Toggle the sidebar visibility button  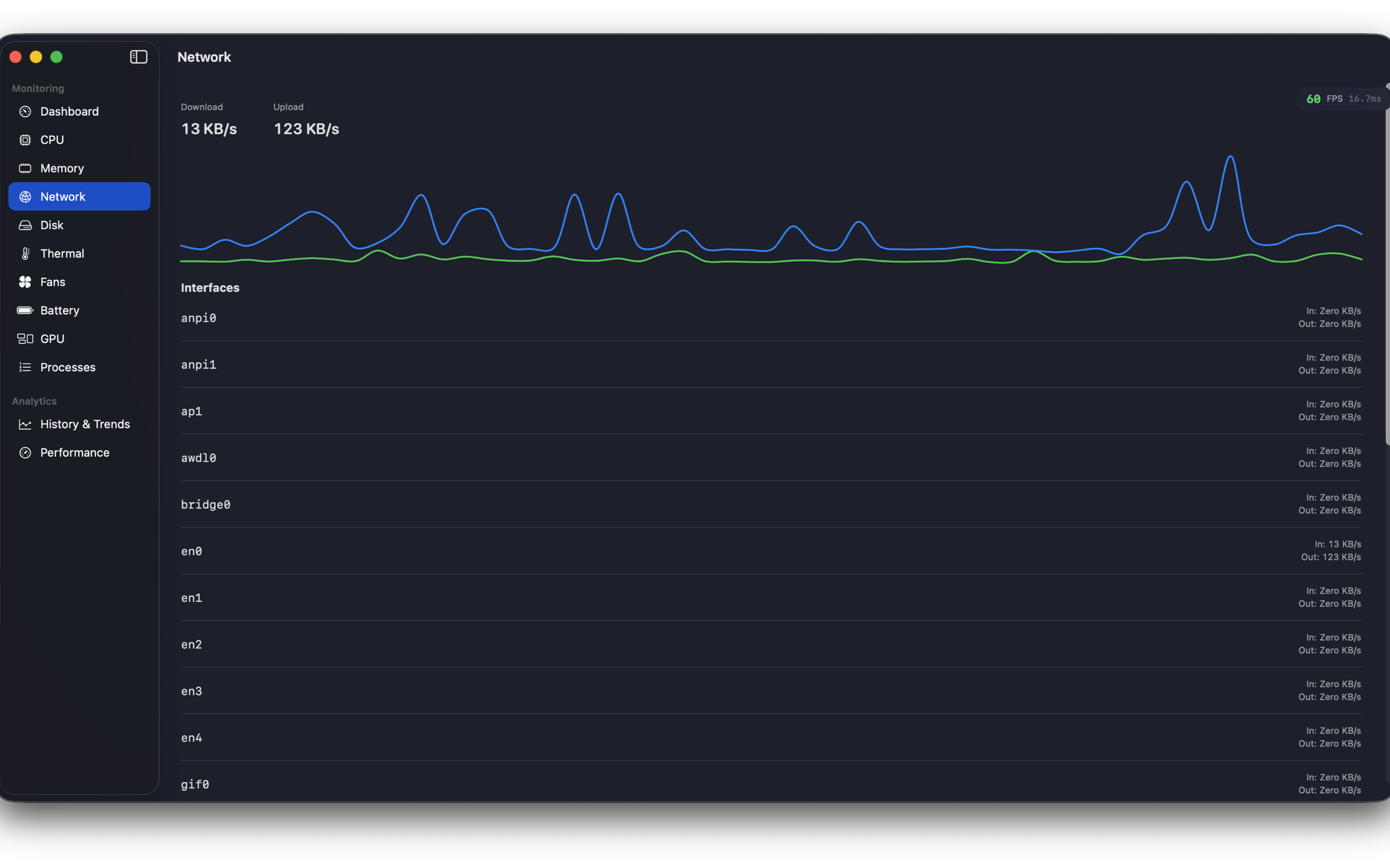coord(139,57)
